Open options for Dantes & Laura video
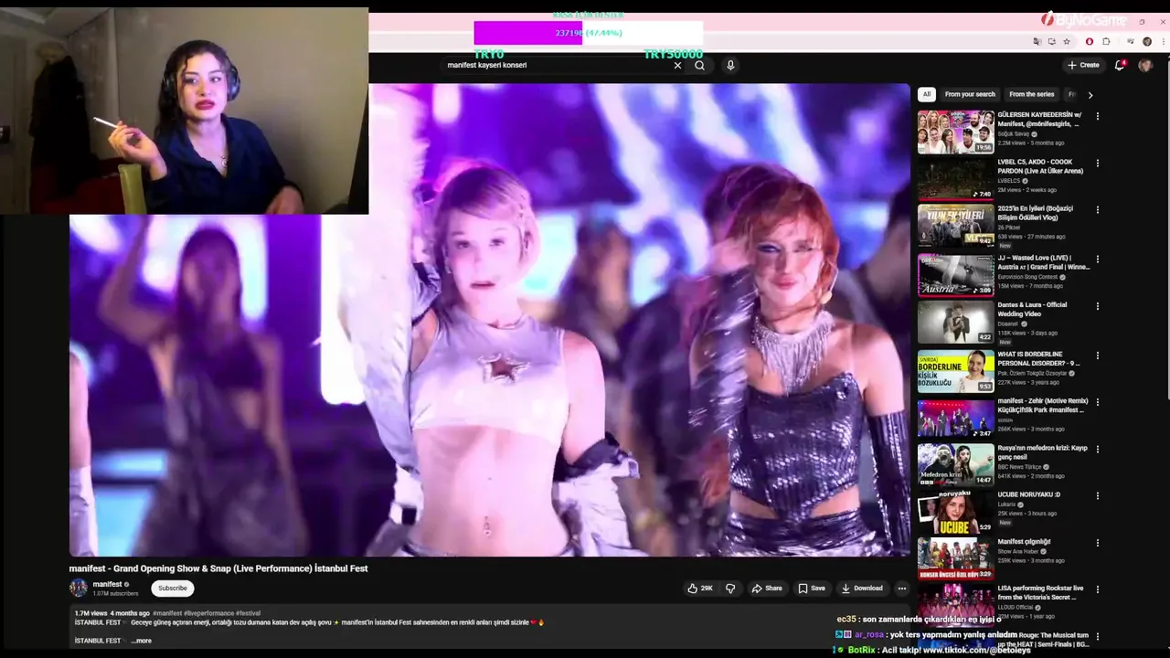Screen dimensions: 1170x658 pyautogui.click(x=1098, y=306)
